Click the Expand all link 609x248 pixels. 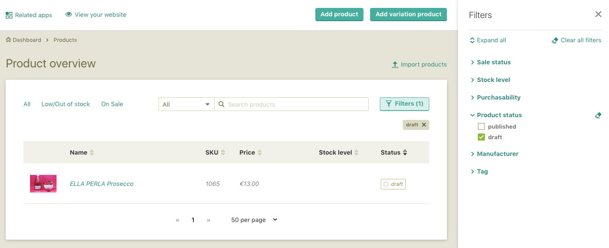tap(488, 40)
